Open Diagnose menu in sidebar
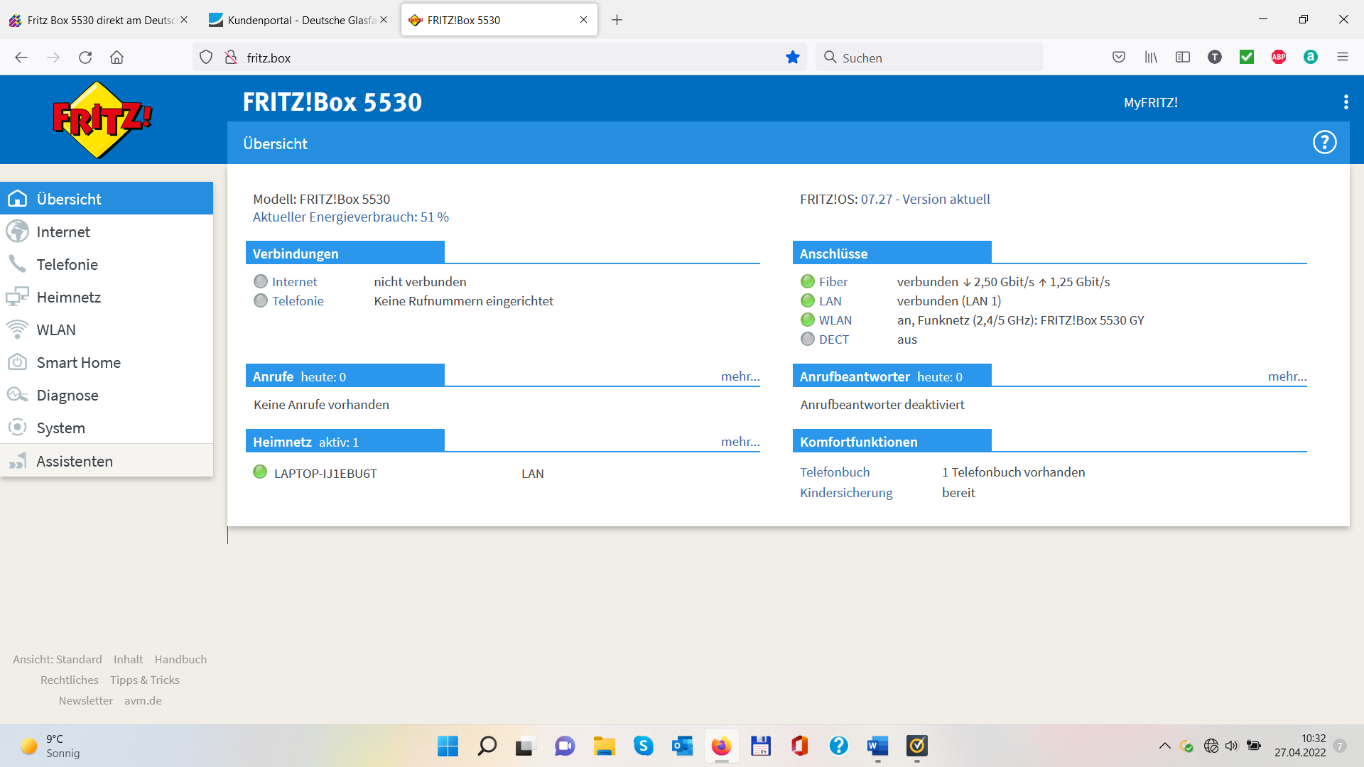Viewport: 1364px width, 767px height. coord(107,395)
